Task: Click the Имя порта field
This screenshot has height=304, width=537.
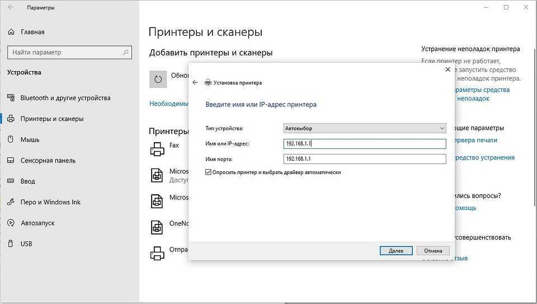Action: click(x=365, y=158)
